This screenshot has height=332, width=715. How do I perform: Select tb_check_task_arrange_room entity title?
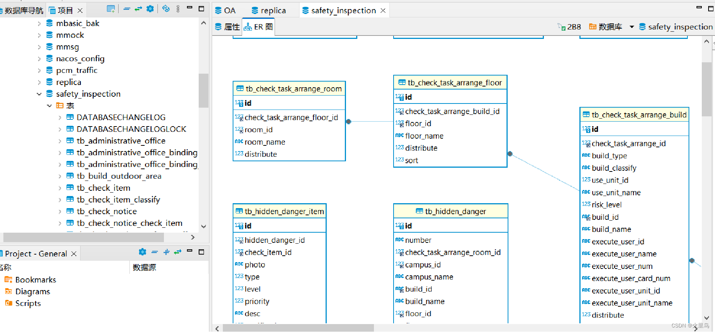[x=293, y=89]
